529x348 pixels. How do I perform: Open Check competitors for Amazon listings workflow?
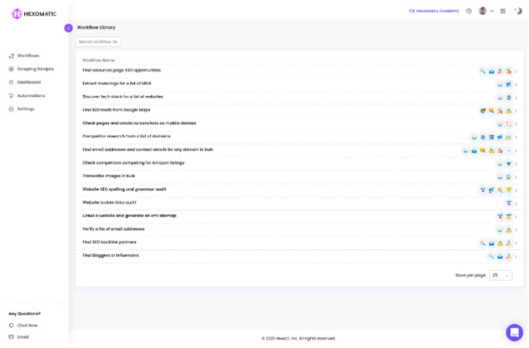click(133, 163)
